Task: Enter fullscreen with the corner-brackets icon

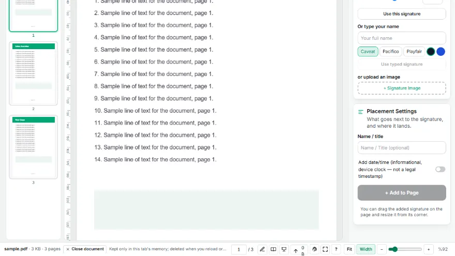Action: [x=325, y=249]
